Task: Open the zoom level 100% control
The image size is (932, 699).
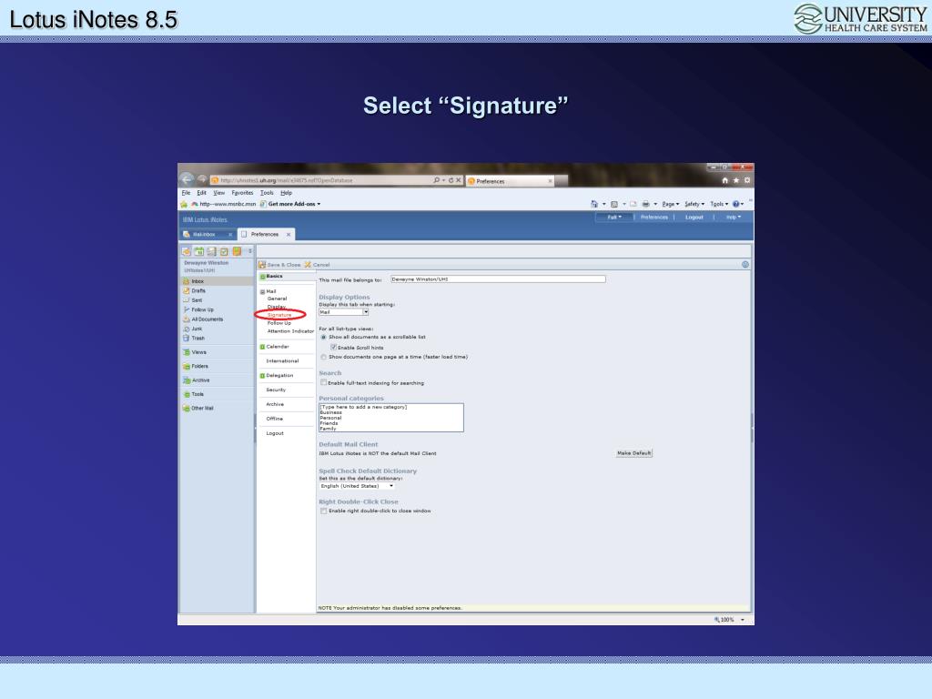Action: 729,619
